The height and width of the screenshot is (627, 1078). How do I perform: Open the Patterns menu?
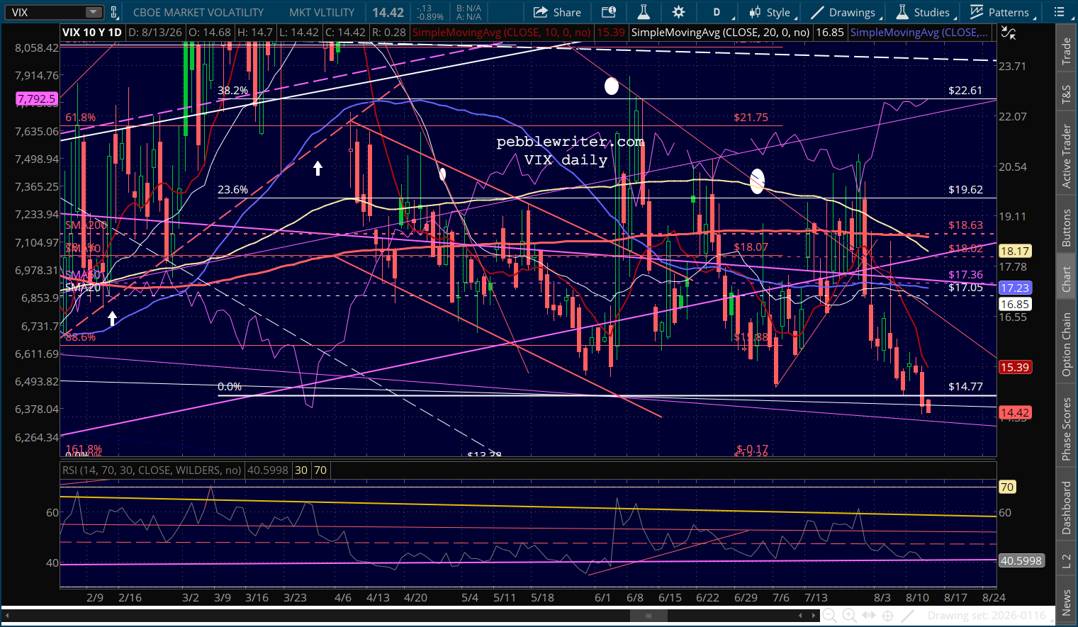pos(1001,12)
